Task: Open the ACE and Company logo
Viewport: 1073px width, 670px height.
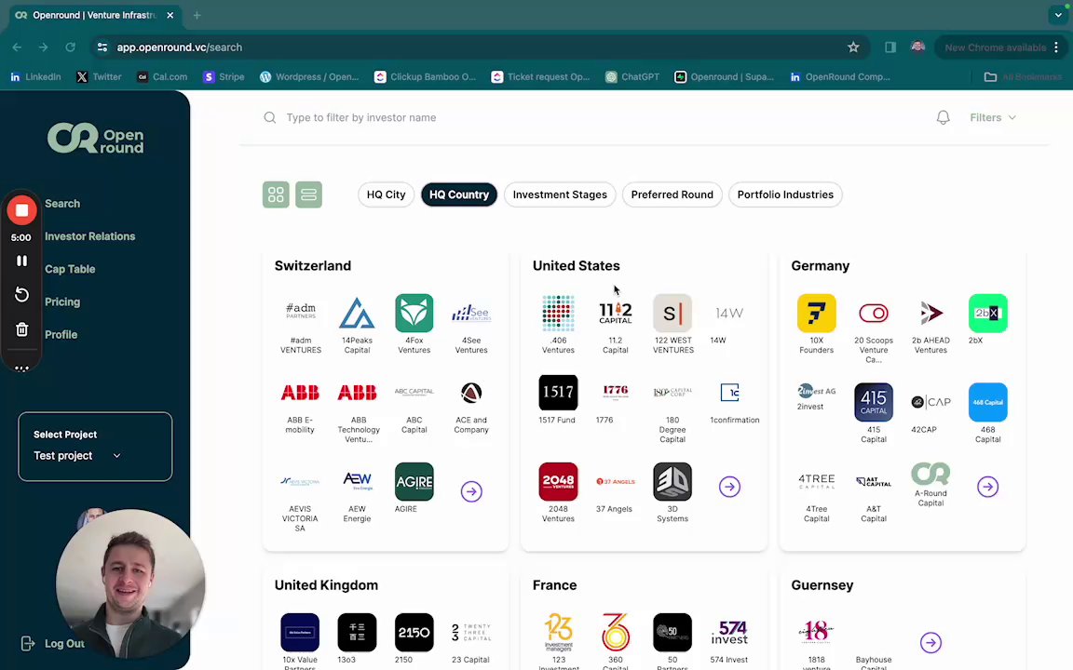Action: click(x=471, y=393)
